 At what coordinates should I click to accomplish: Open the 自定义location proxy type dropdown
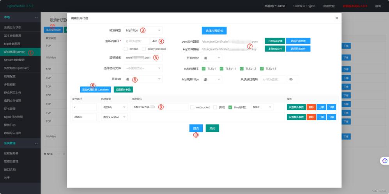[x=114, y=117]
